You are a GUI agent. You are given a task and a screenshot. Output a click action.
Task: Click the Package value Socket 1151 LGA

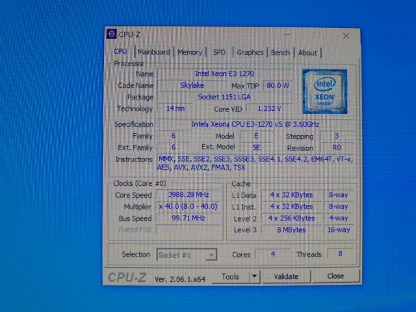point(224,97)
